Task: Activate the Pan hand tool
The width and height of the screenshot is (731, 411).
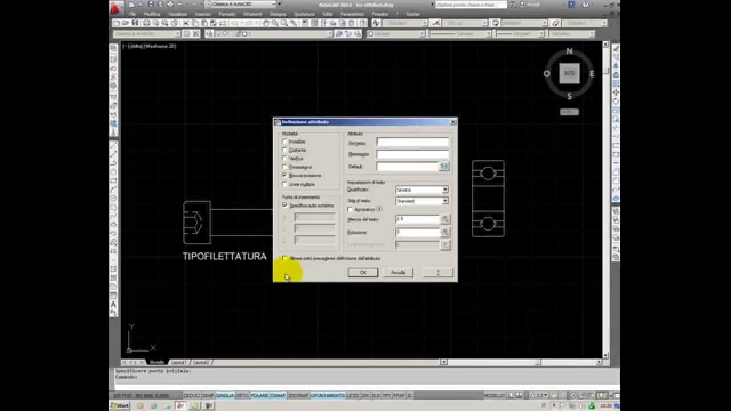Action: click(266, 23)
